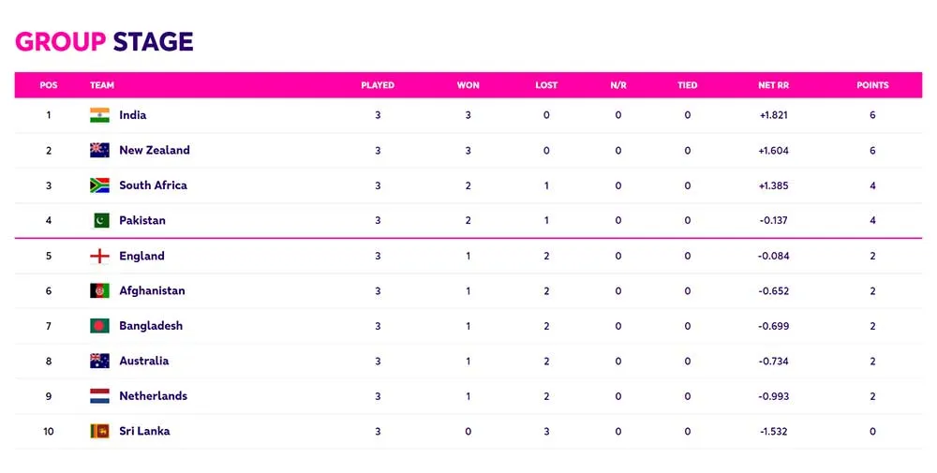937x473 pixels.
Task: Click the Sri Lanka flag icon
Action: pyautogui.click(x=100, y=431)
